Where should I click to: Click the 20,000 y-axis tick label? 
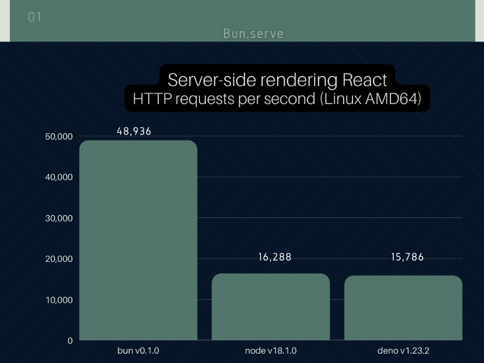(x=59, y=259)
